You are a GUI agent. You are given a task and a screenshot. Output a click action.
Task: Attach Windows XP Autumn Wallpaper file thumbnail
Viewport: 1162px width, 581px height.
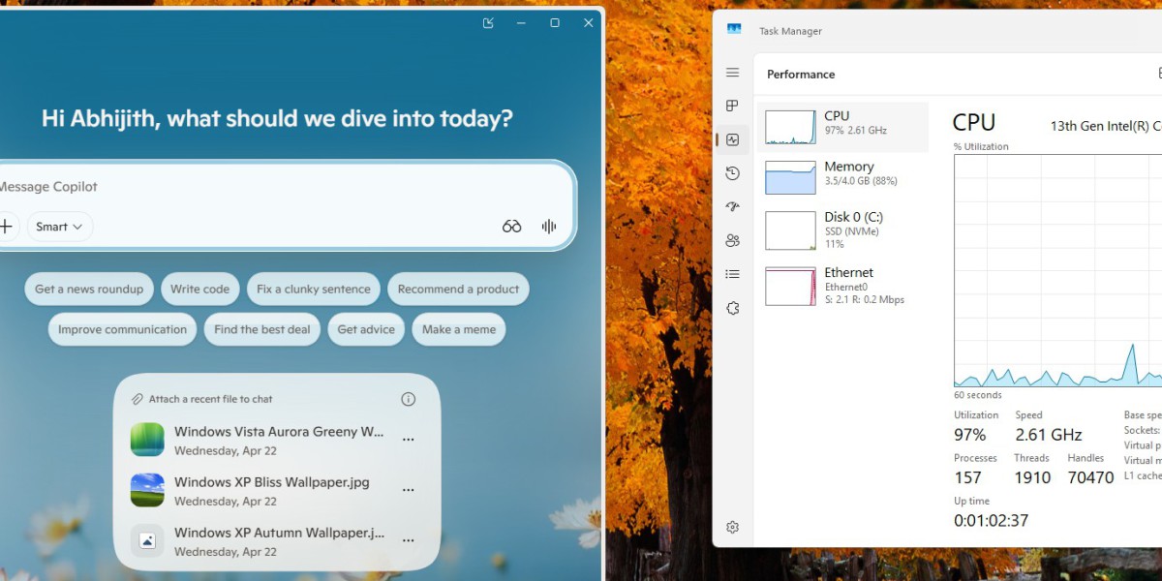pyautogui.click(x=147, y=540)
